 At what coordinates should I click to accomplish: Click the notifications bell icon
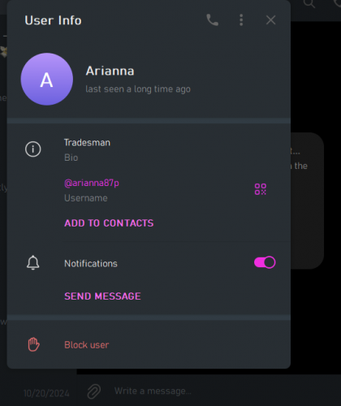pos(33,262)
